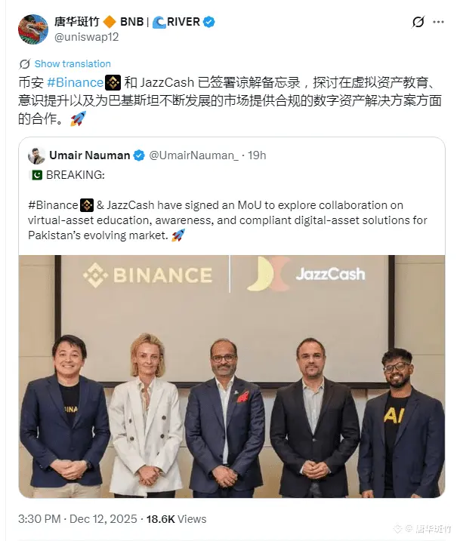Open the @UmairNauman_ handle in quoted tweet
Image resolution: width=457 pixels, height=541 pixels.
click(x=193, y=155)
